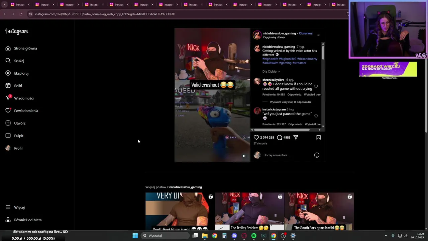This screenshot has width=428, height=241.
Task: Open taskbar clock and date
Action: [418, 236]
